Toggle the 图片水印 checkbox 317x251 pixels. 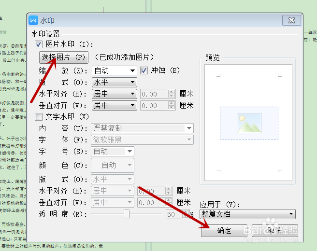click(x=38, y=44)
